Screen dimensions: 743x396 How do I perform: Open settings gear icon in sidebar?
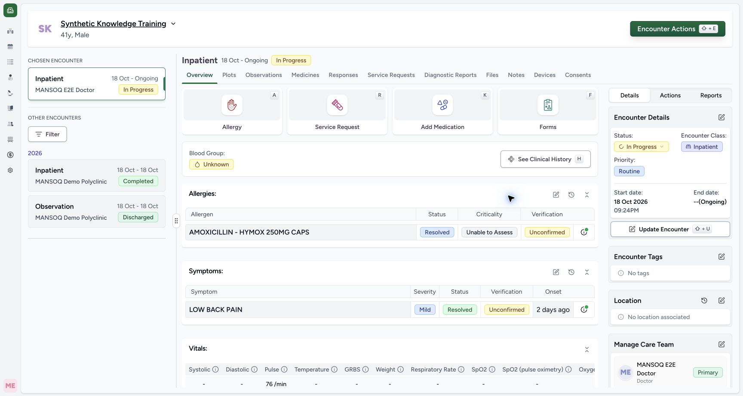pos(10,170)
